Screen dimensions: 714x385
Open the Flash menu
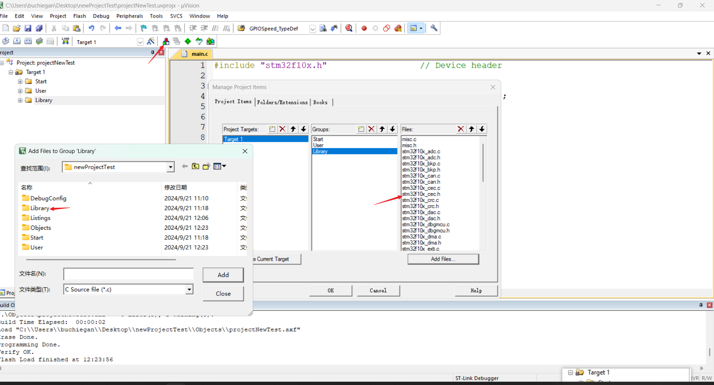click(79, 16)
